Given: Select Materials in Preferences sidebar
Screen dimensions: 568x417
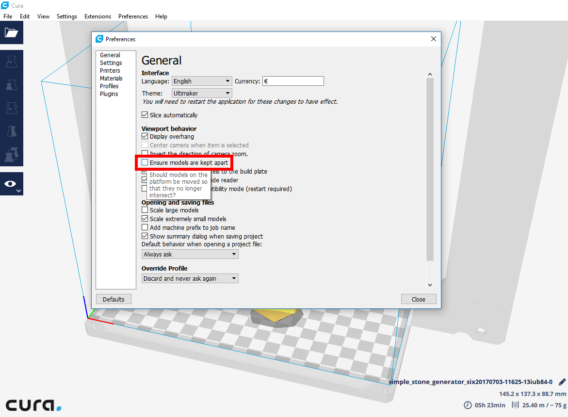Looking at the screenshot, I should [111, 78].
